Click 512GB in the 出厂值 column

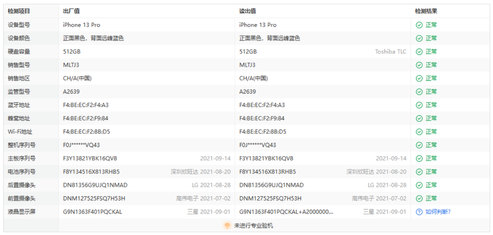[72, 51]
